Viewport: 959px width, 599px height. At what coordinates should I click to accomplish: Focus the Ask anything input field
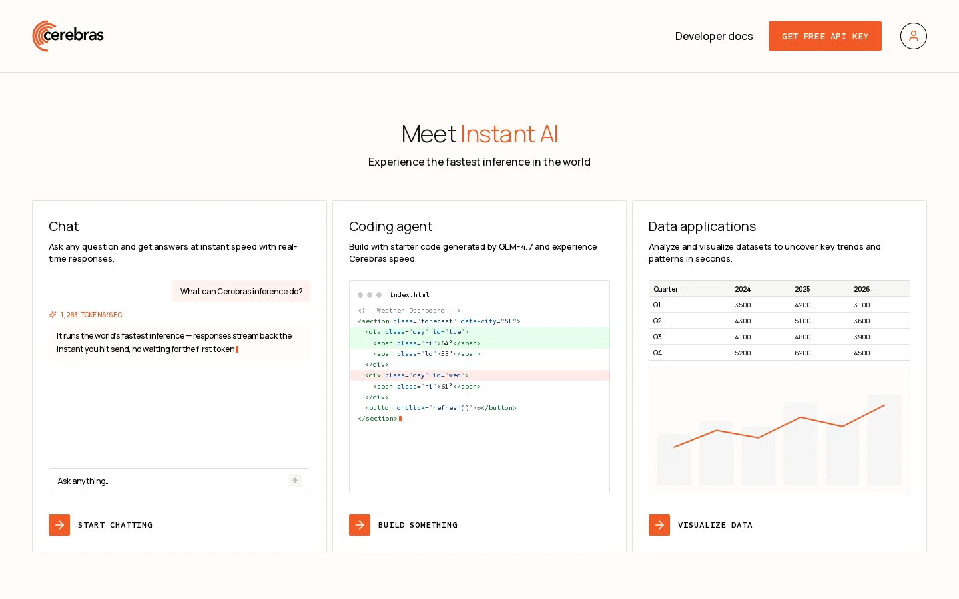pos(179,481)
